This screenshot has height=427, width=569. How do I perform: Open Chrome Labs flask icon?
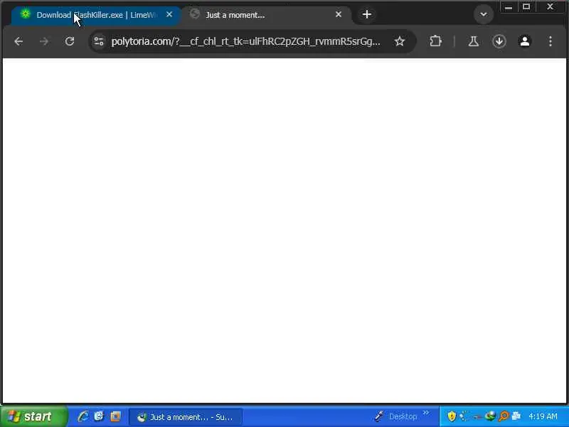coord(473,41)
